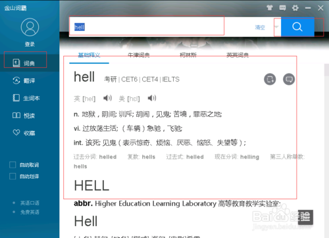Open the 英语口语 link
Screen dimensions: 329x238
pyautogui.click(x=30, y=203)
